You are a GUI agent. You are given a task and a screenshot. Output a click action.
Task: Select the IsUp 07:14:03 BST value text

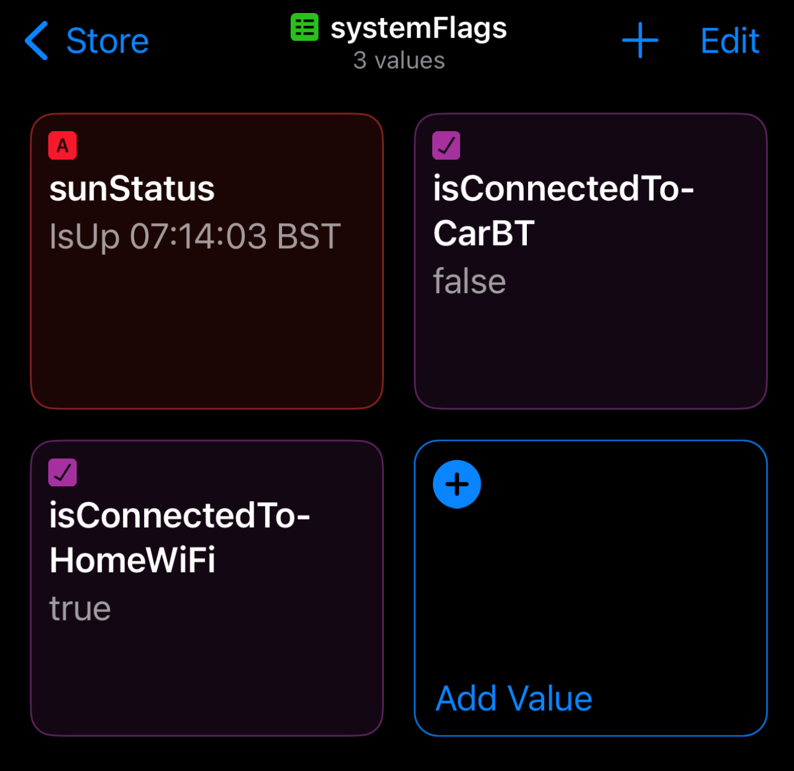195,236
